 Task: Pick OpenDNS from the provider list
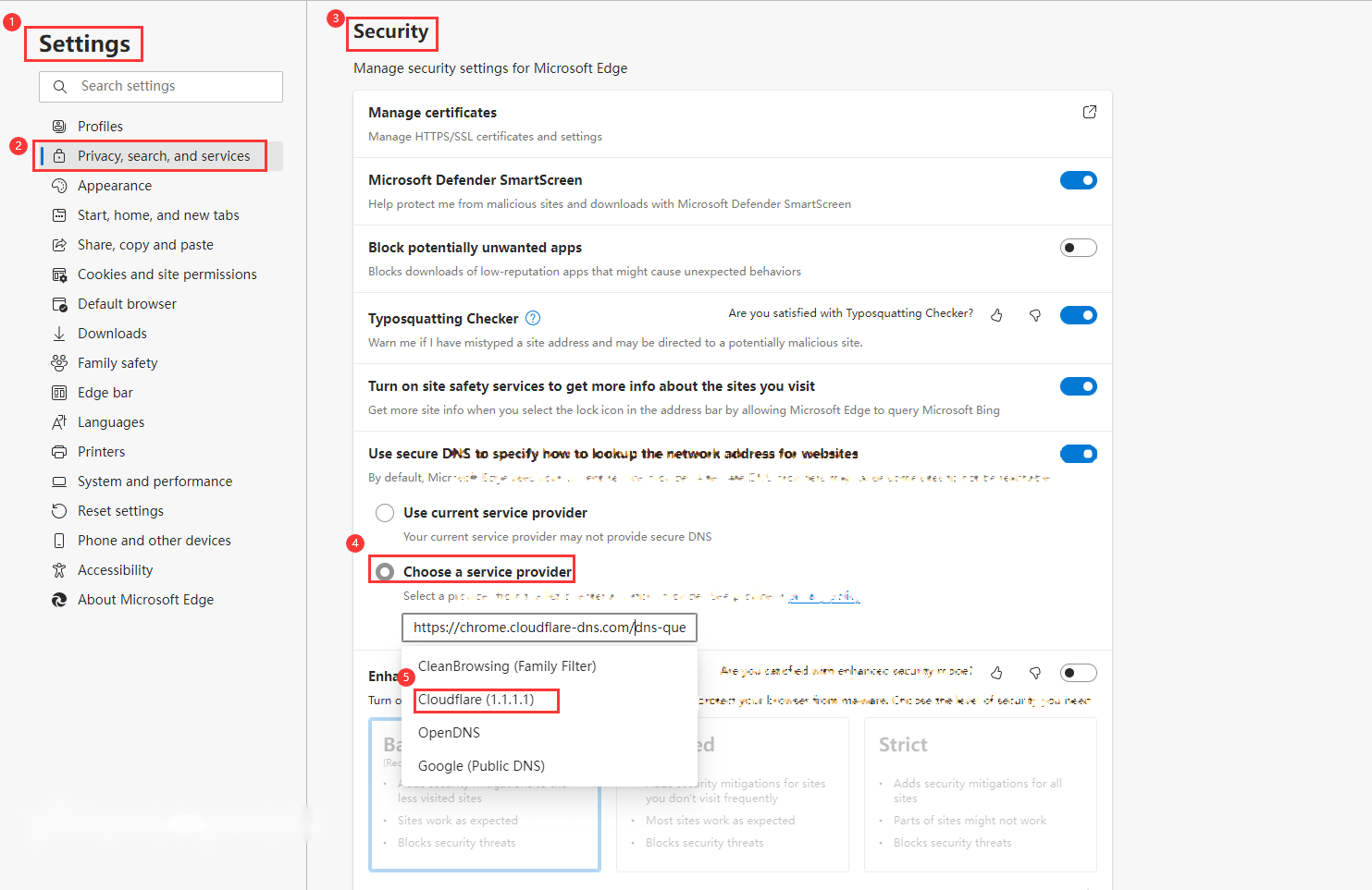tap(550, 733)
